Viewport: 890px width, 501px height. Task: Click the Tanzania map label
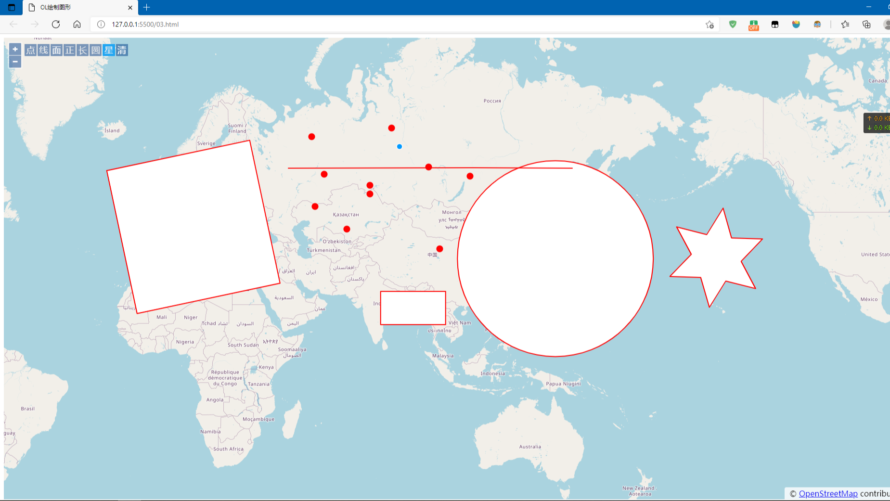coord(258,384)
